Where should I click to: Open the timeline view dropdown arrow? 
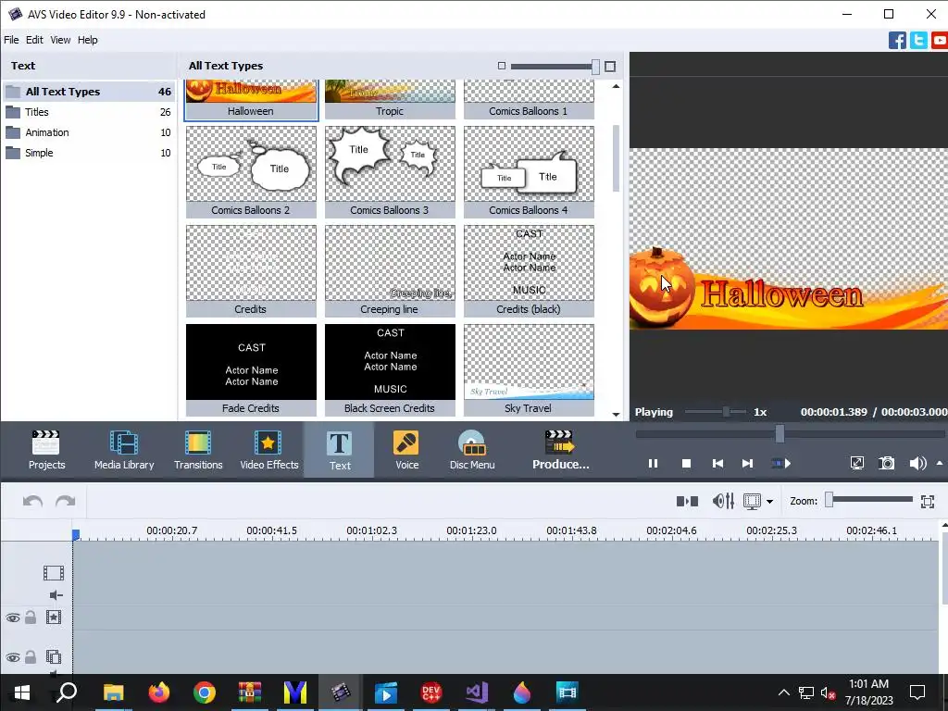[x=769, y=501]
